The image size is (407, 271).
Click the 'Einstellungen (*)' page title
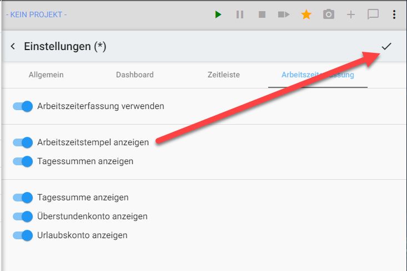tap(65, 47)
